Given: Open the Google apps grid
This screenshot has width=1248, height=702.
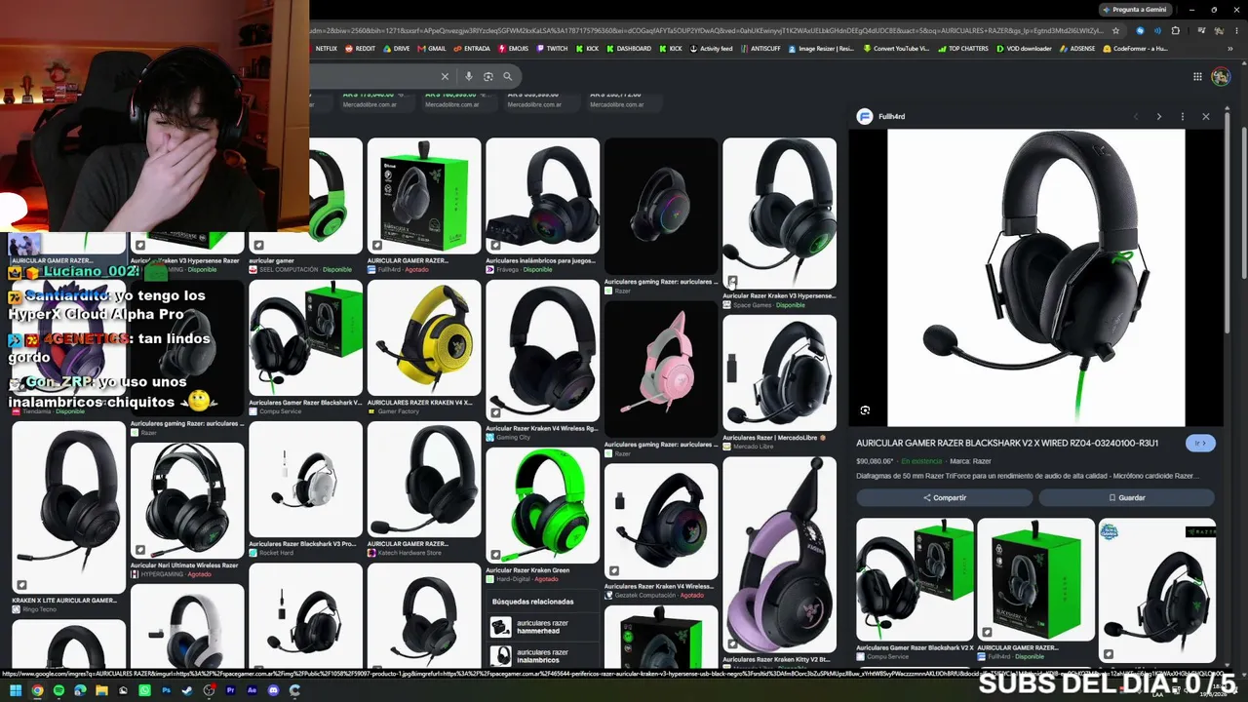Looking at the screenshot, I should [1197, 76].
